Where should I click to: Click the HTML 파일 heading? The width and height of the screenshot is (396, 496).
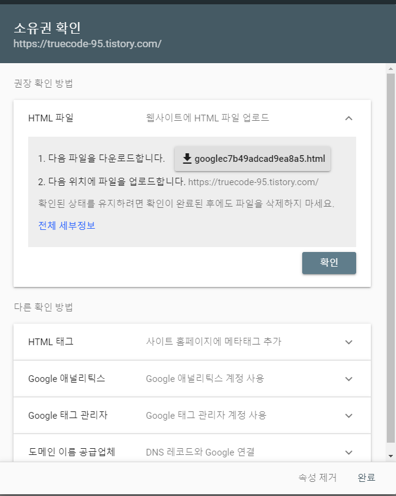click(x=51, y=118)
